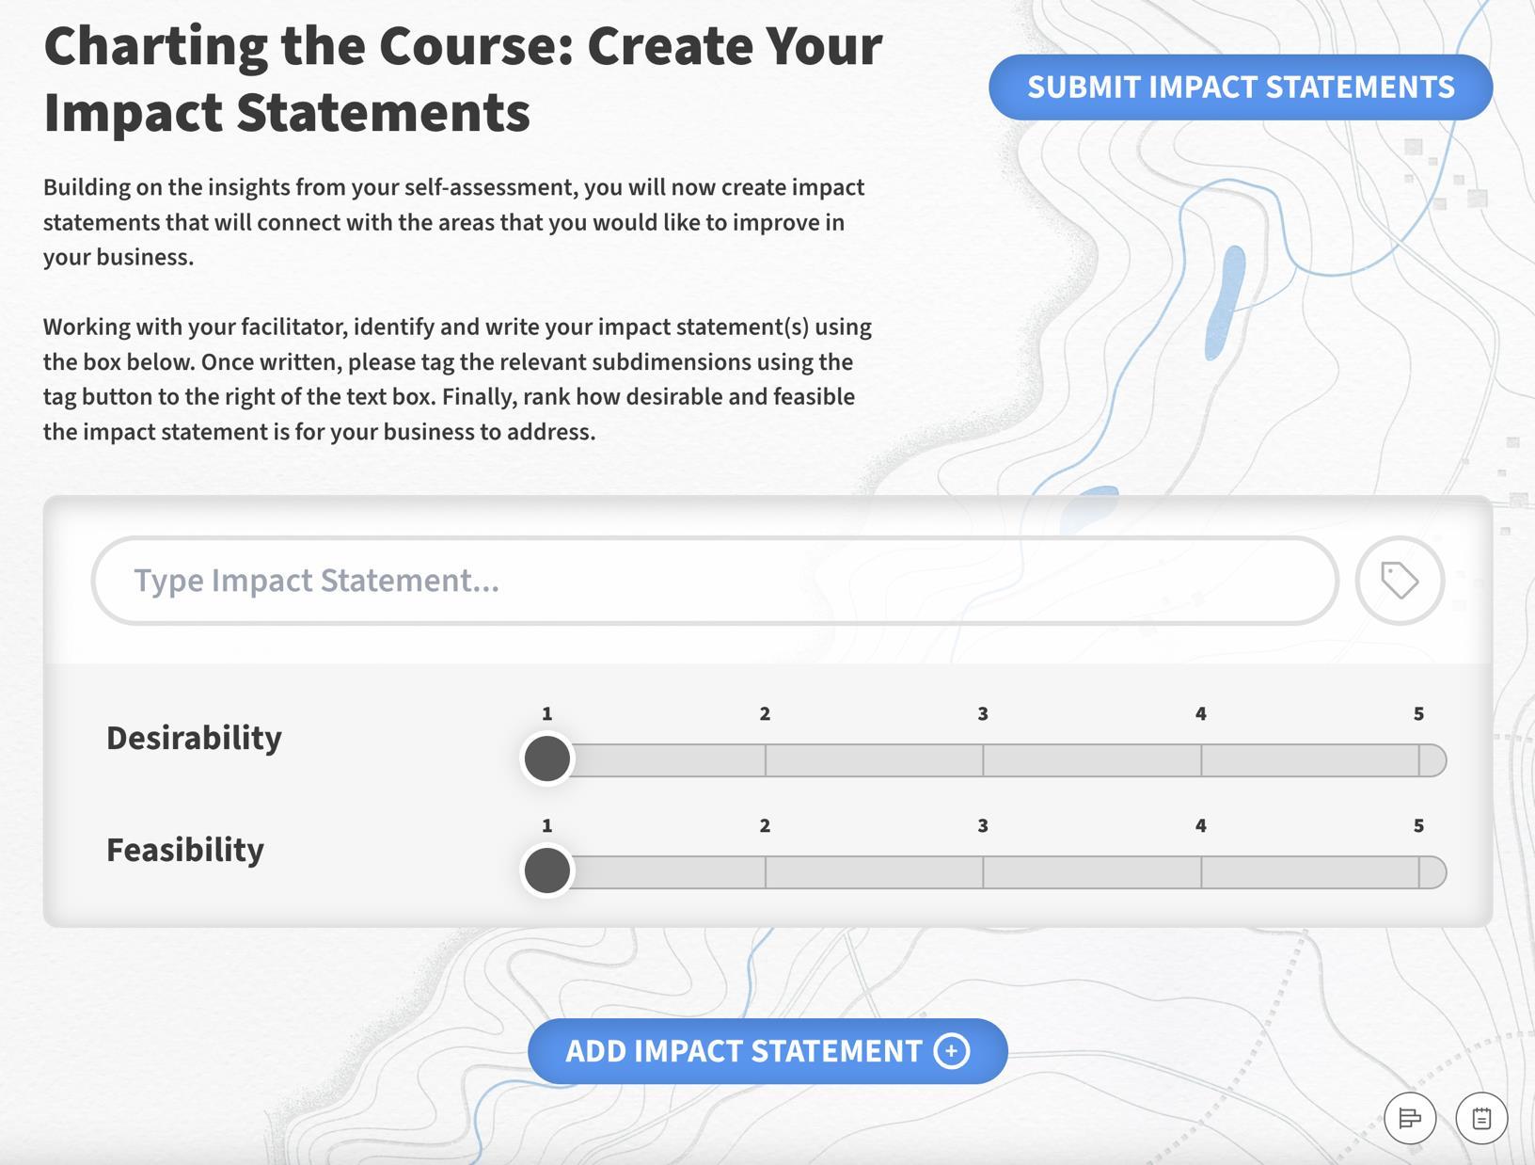Click the bar chart icon at bottom right
The width and height of the screenshot is (1535, 1165).
pos(1409,1118)
